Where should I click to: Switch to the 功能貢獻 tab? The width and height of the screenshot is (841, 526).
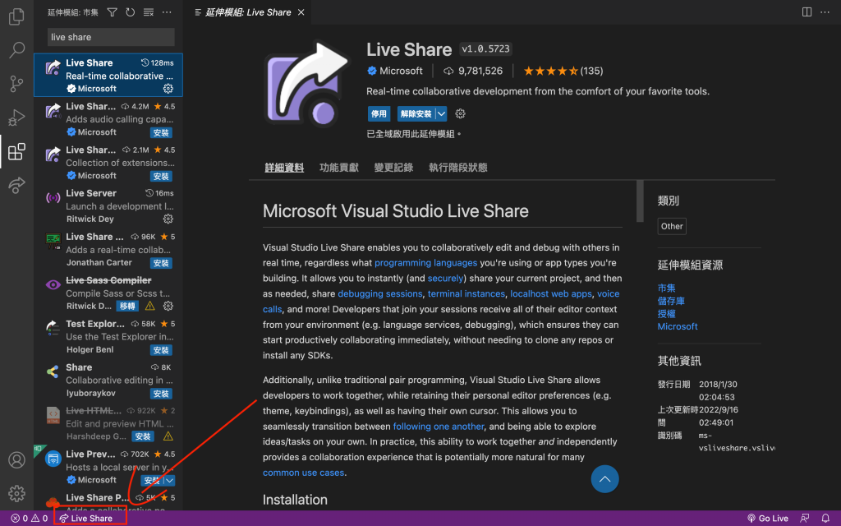339,168
